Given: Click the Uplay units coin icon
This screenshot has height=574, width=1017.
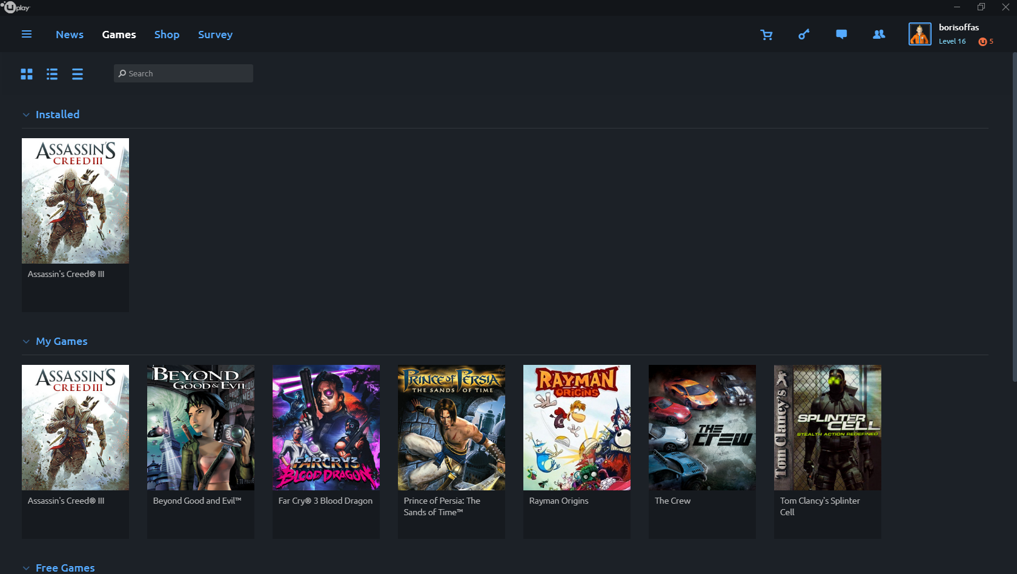Looking at the screenshot, I should (x=982, y=41).
